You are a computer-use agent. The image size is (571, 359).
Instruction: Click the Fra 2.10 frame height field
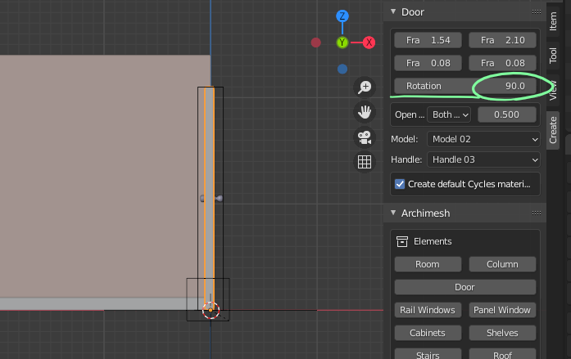pos(502,40)
